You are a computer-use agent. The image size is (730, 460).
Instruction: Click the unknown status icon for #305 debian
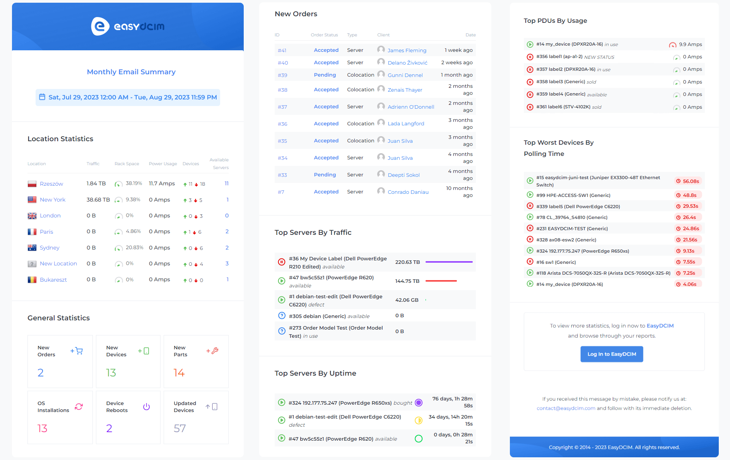tap(282, 315)
